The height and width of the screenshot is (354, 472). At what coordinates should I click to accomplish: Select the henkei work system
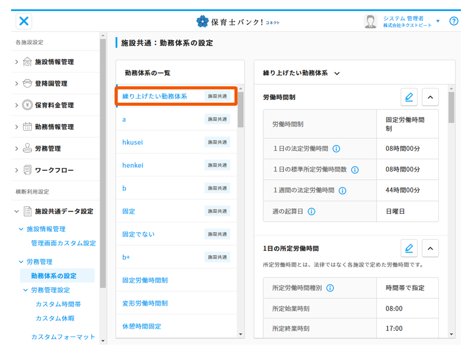pyautogui.click(x=133, y=165)
